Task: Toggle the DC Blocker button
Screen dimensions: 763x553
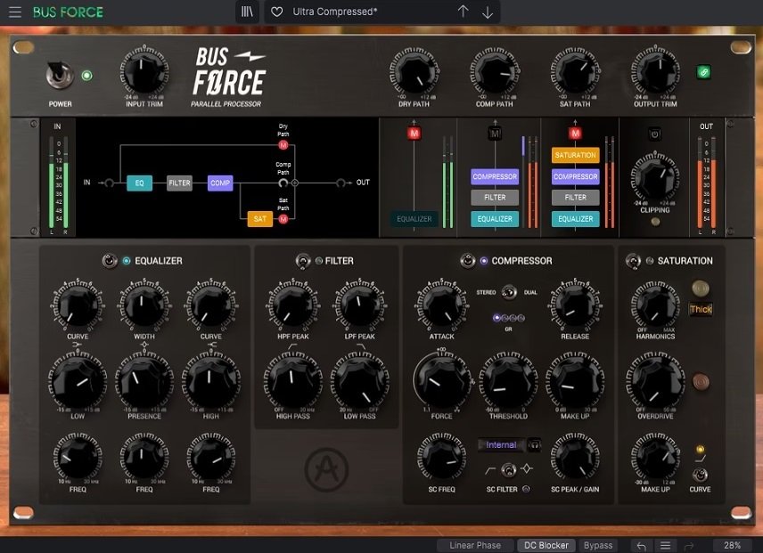Action: (546, 545)
